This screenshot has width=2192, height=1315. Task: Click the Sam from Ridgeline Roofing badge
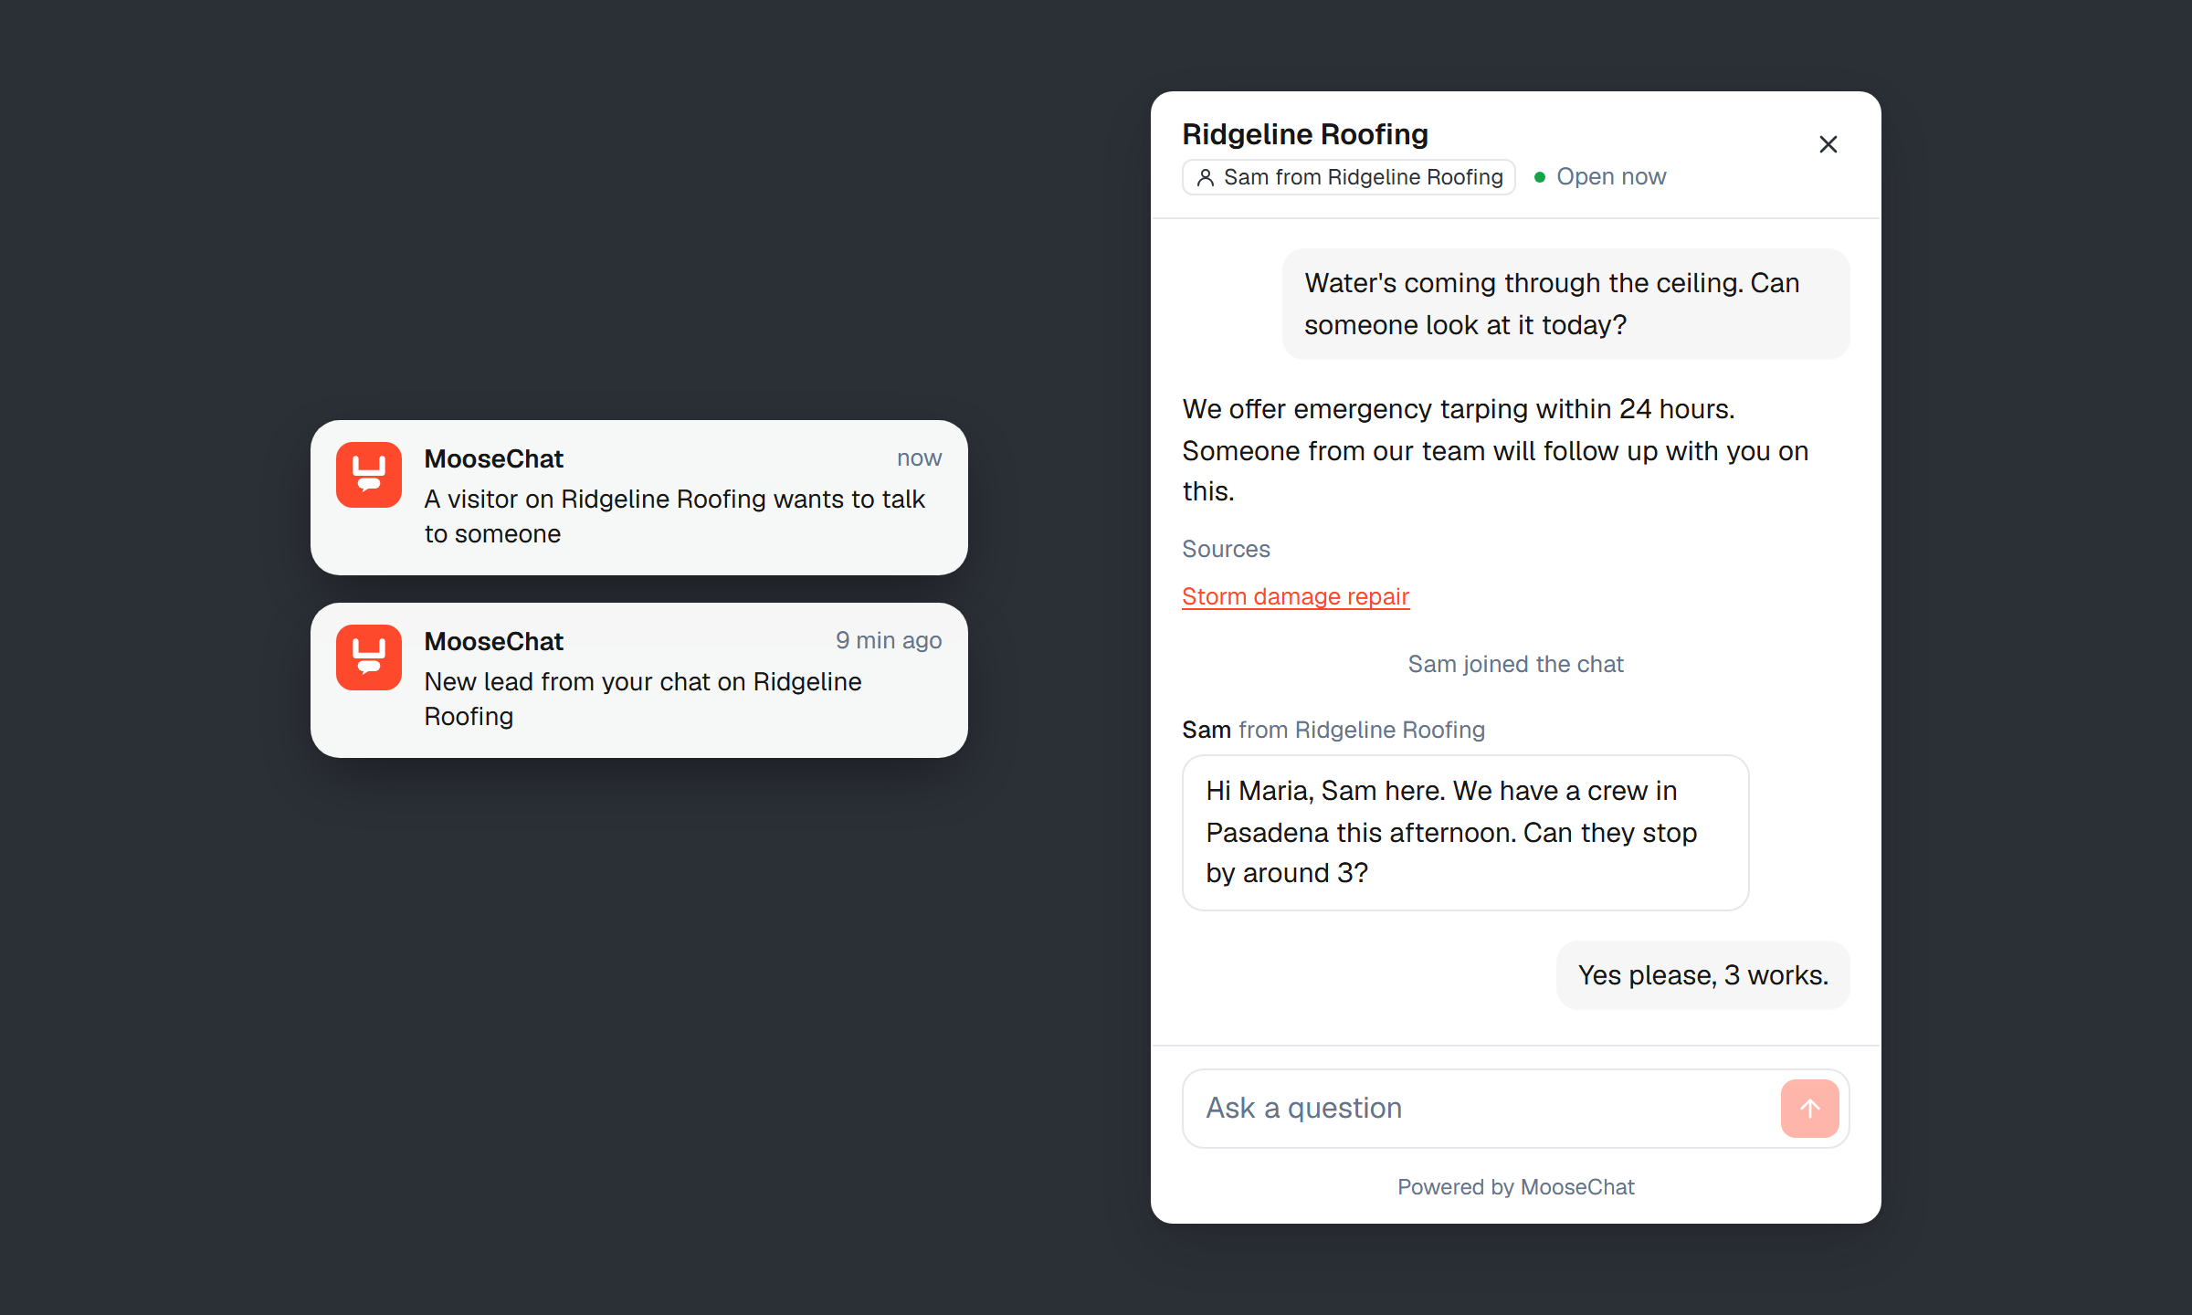pos(1349,177)
